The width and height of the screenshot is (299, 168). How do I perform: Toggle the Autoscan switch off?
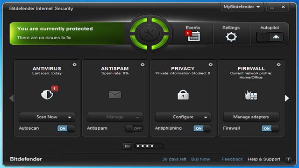coord(66,128)
